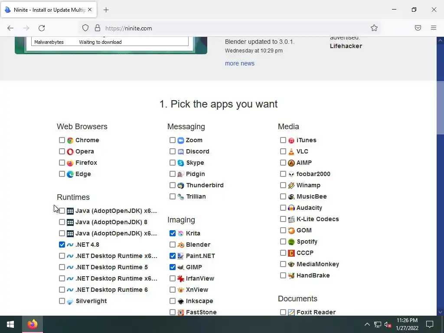444x333 pixels.
Task: Open a new tab with plus button
Action: click(x=106, y=10)
